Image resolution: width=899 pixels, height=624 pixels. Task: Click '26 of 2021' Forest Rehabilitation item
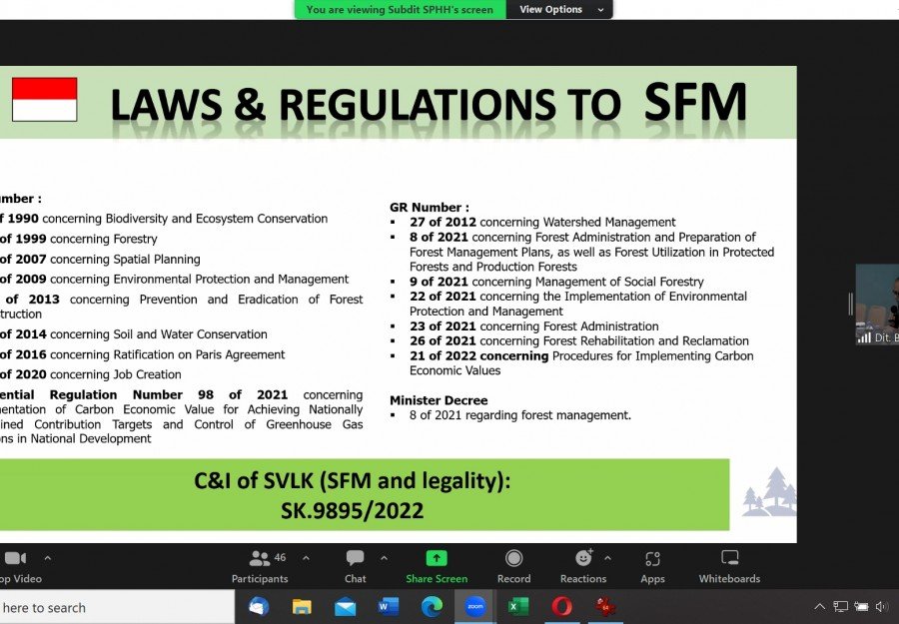point(579,341)
